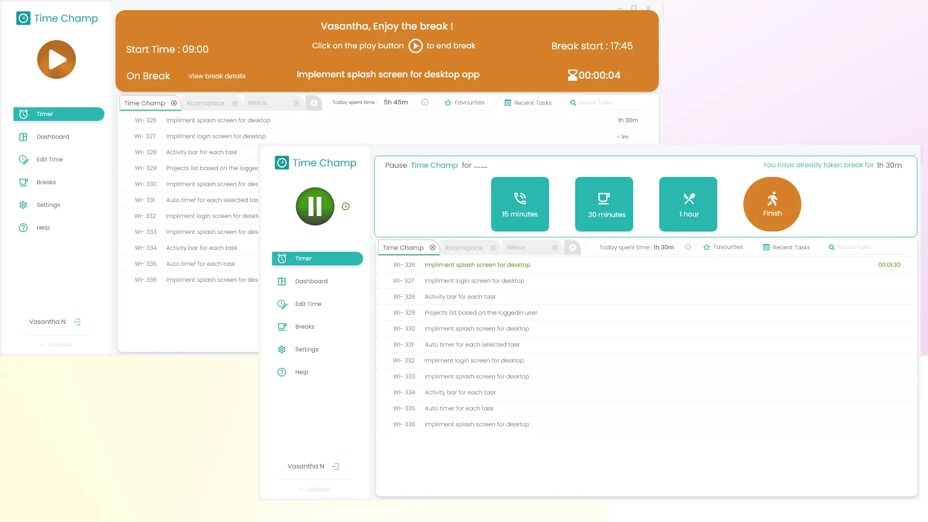Click the logout icon next to Vasantha N in the back window
This screenshot has height=522, width=928.
click(77, 322)
